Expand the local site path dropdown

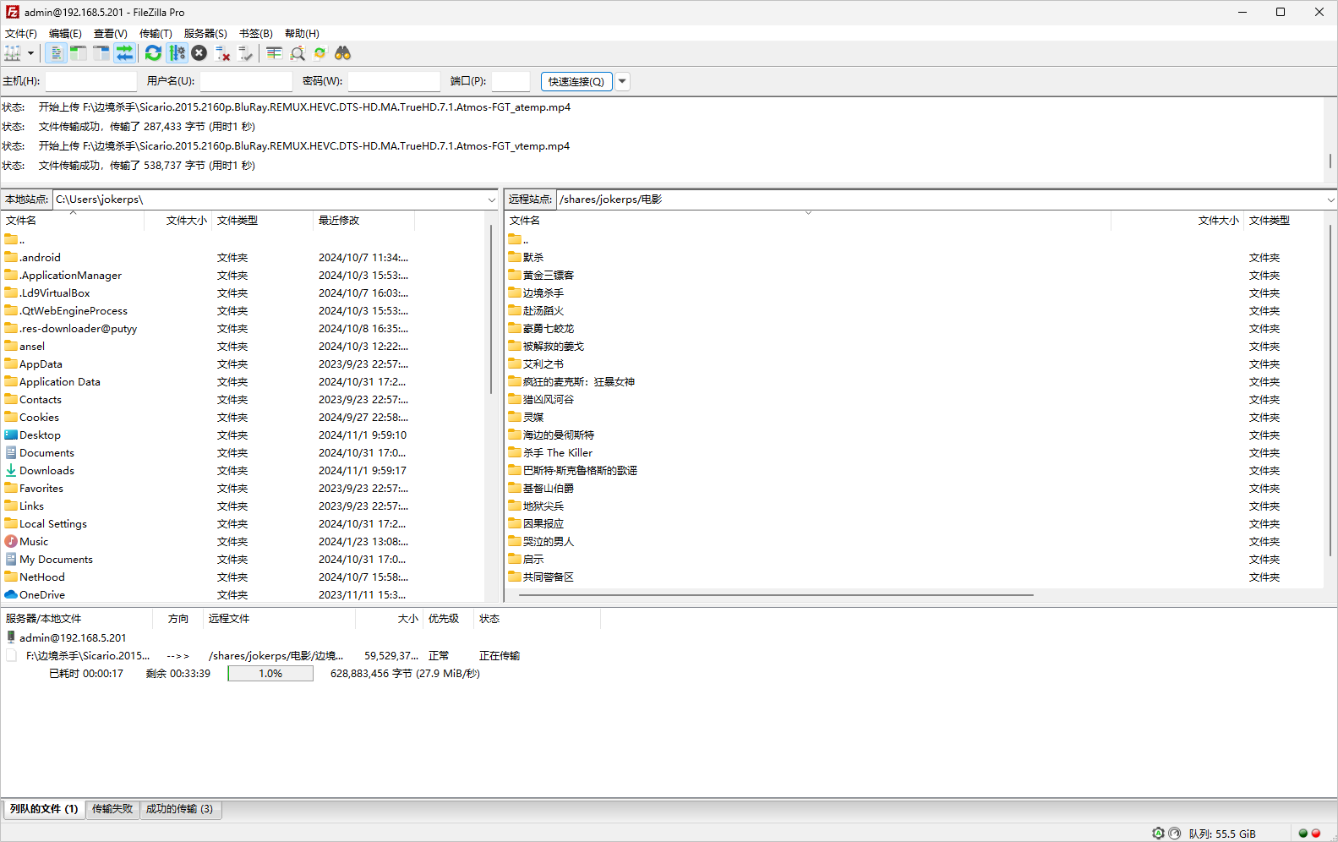pyautogui.click(x=491, y=200)
